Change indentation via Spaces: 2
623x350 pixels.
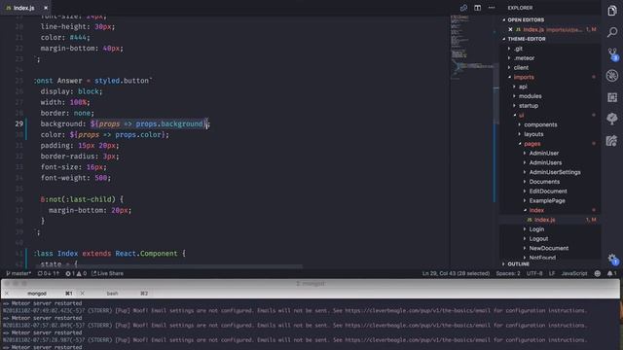click(508, 273)
